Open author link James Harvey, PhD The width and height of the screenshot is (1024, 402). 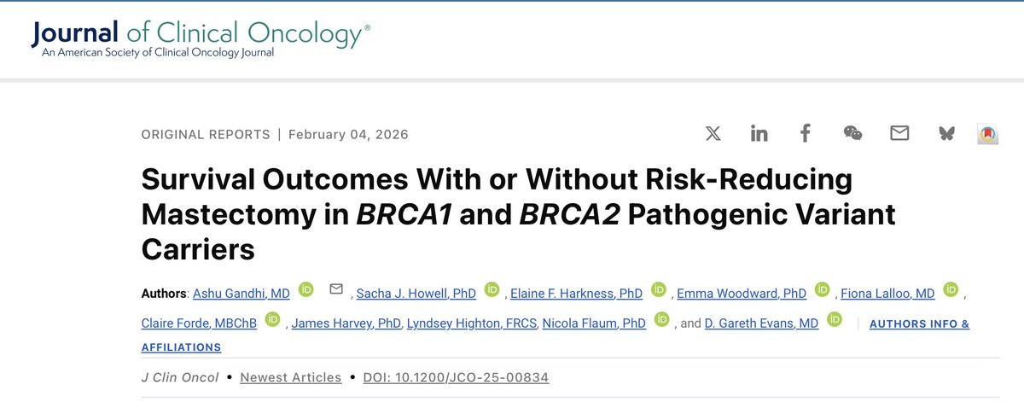(x=346, y=323)
